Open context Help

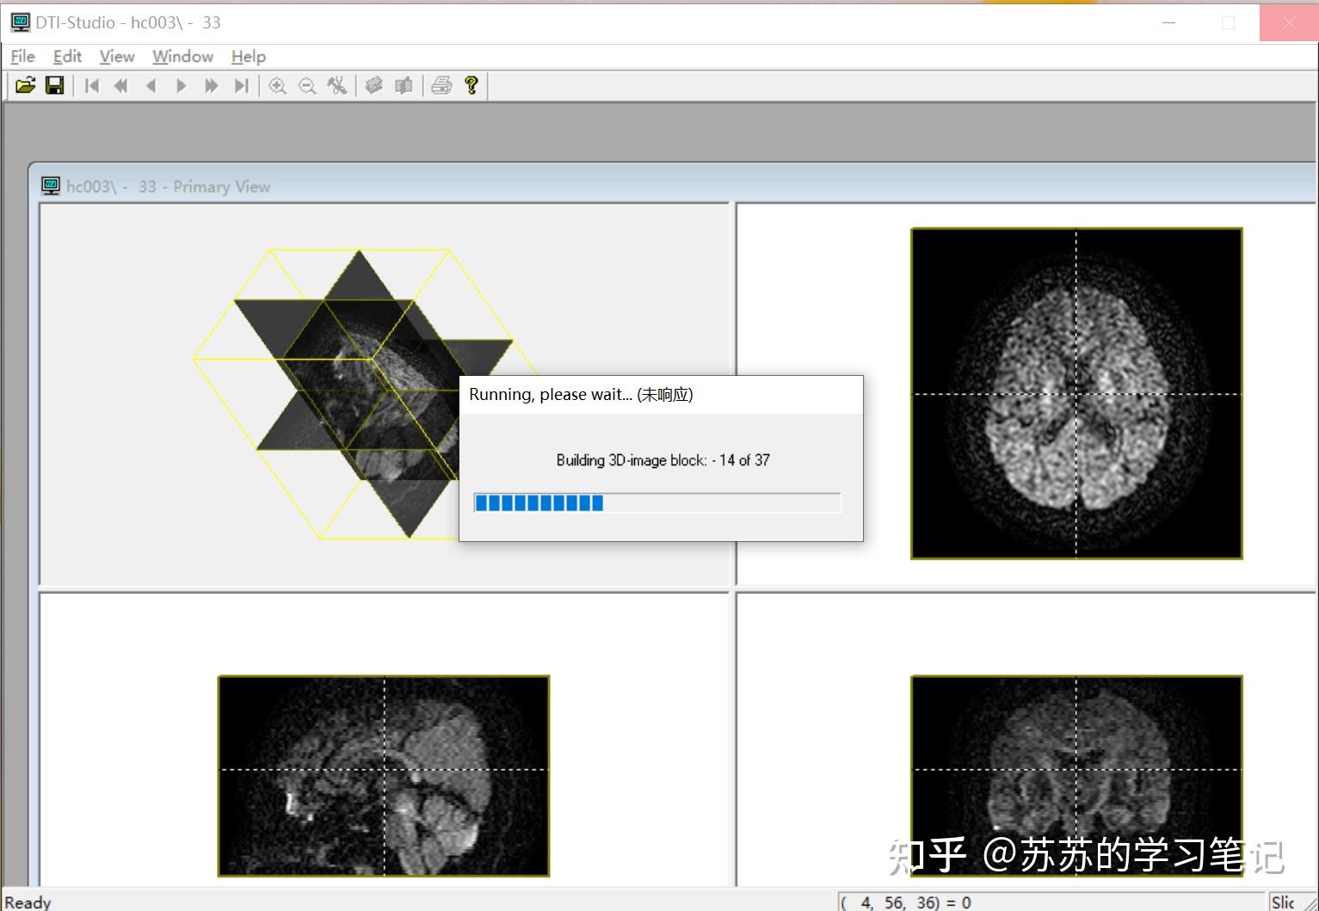pos(471,85)
